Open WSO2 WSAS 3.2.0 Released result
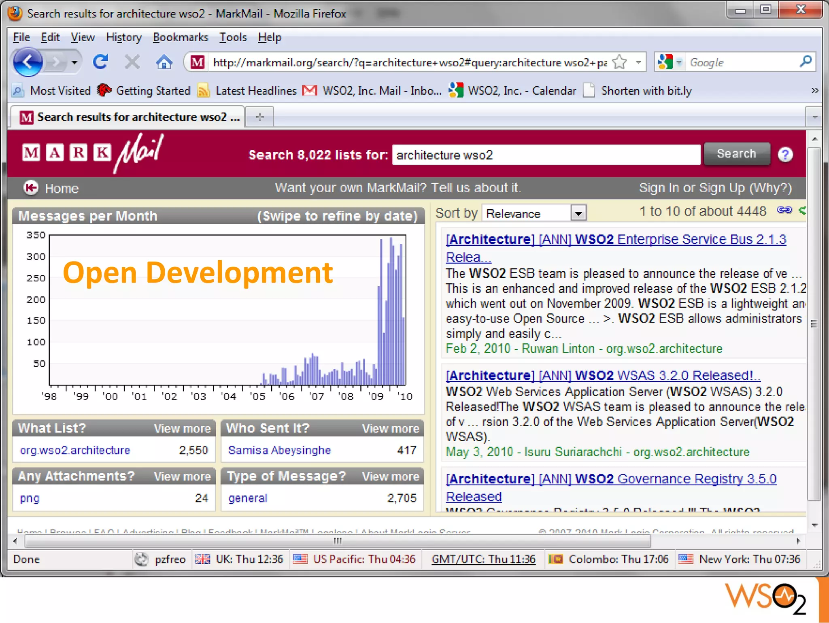The image size is (829, 623). 603,375
